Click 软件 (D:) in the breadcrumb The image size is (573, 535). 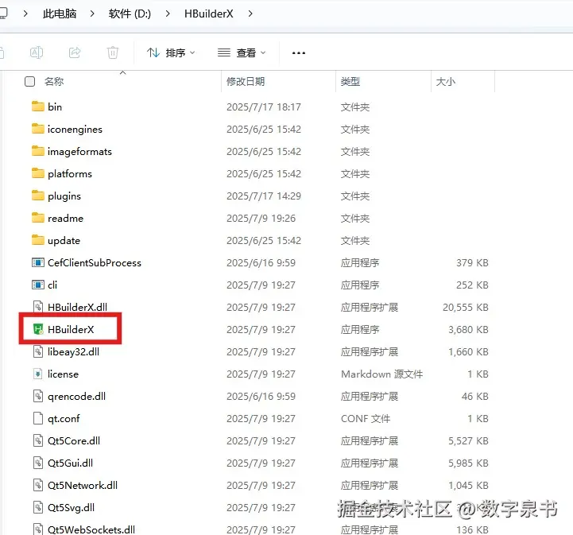(130, 14)
